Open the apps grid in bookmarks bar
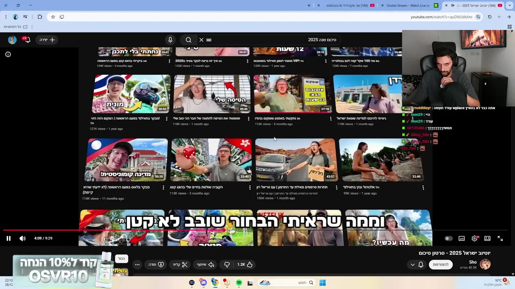515x289 pixels. coord(509,27)
